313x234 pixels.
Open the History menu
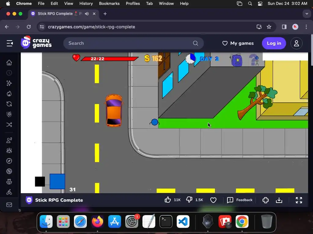pos(86,4)
